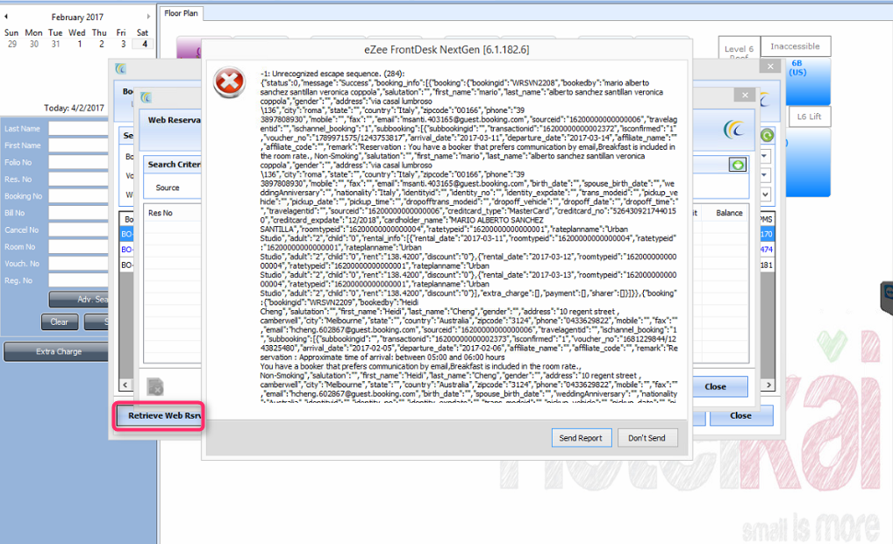Click the eZee crescent logo at right
The width and height of the screenshot is (893, 544).
[x=734, y=130]
